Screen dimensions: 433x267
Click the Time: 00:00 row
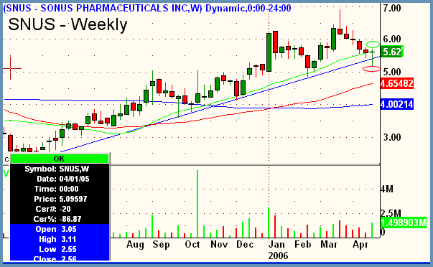(60, 189)
